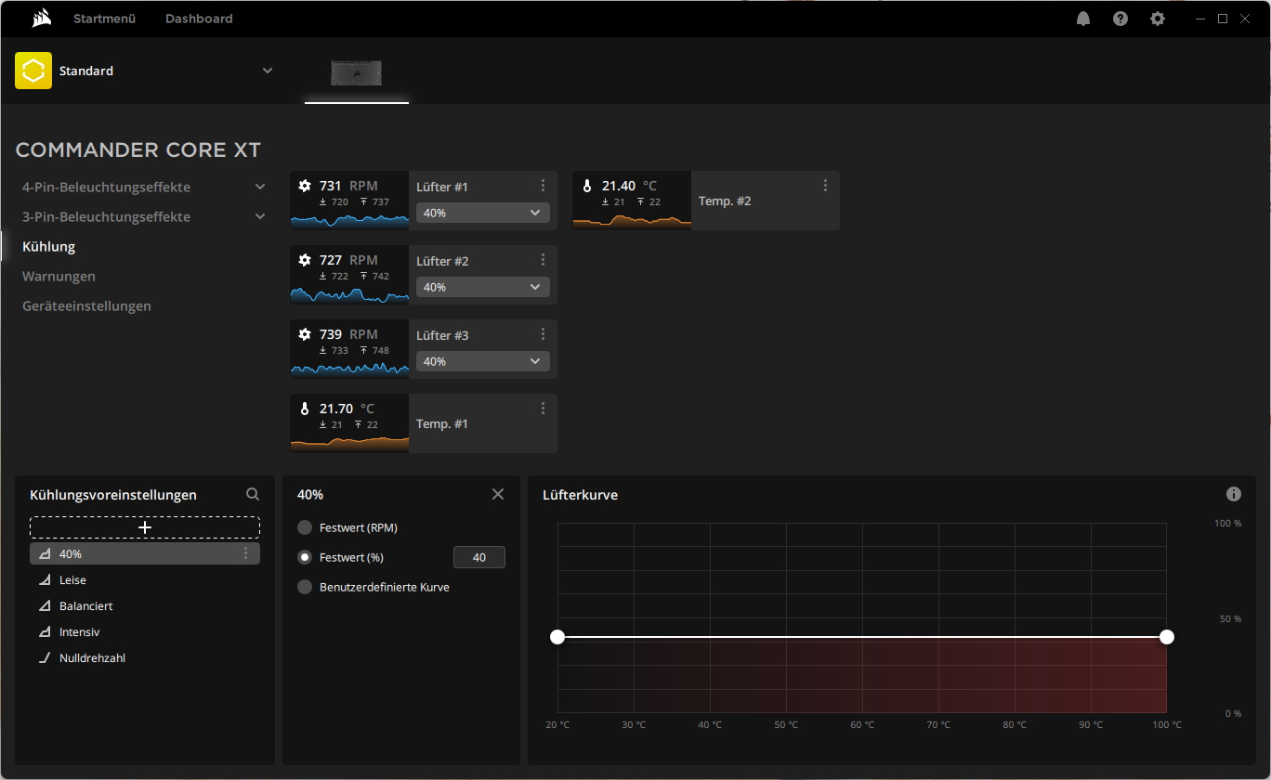Open the help question mark icon
1271x780 pixels.
tap(1120, 19)
